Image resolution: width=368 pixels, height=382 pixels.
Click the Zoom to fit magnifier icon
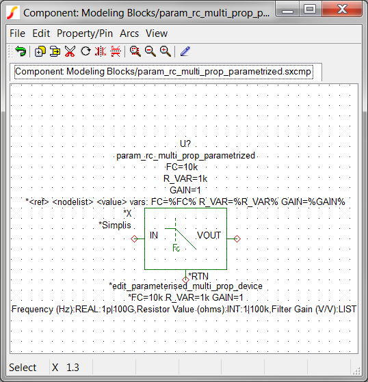[135, 51]
